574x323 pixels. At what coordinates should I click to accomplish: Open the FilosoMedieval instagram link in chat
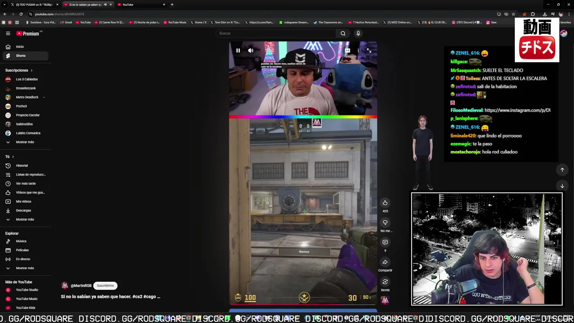tap(517, 110)
